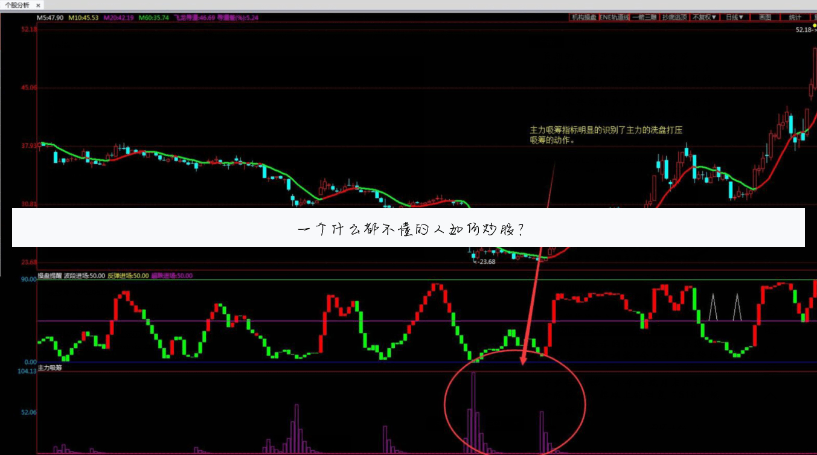
Task: Select the M60:35.74 moving average label
Action: tap(154, 17)
